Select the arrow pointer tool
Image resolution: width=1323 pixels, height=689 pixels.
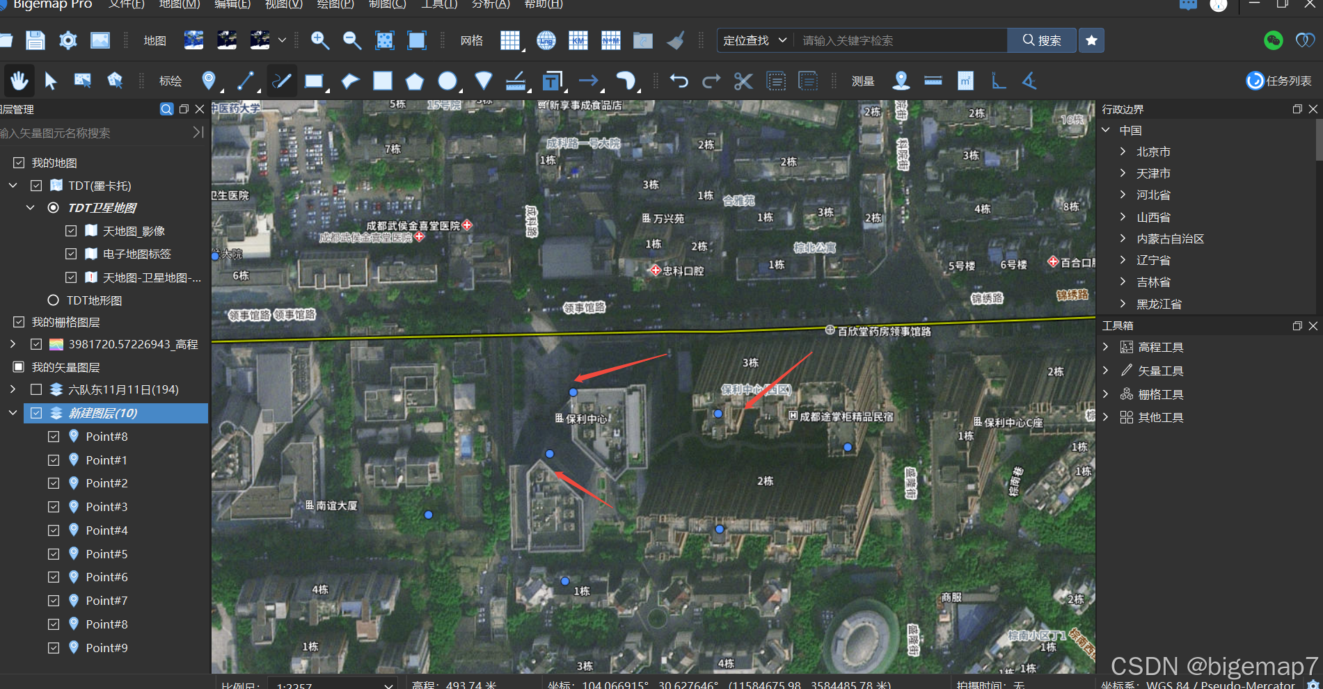click(x=50, y=81)
